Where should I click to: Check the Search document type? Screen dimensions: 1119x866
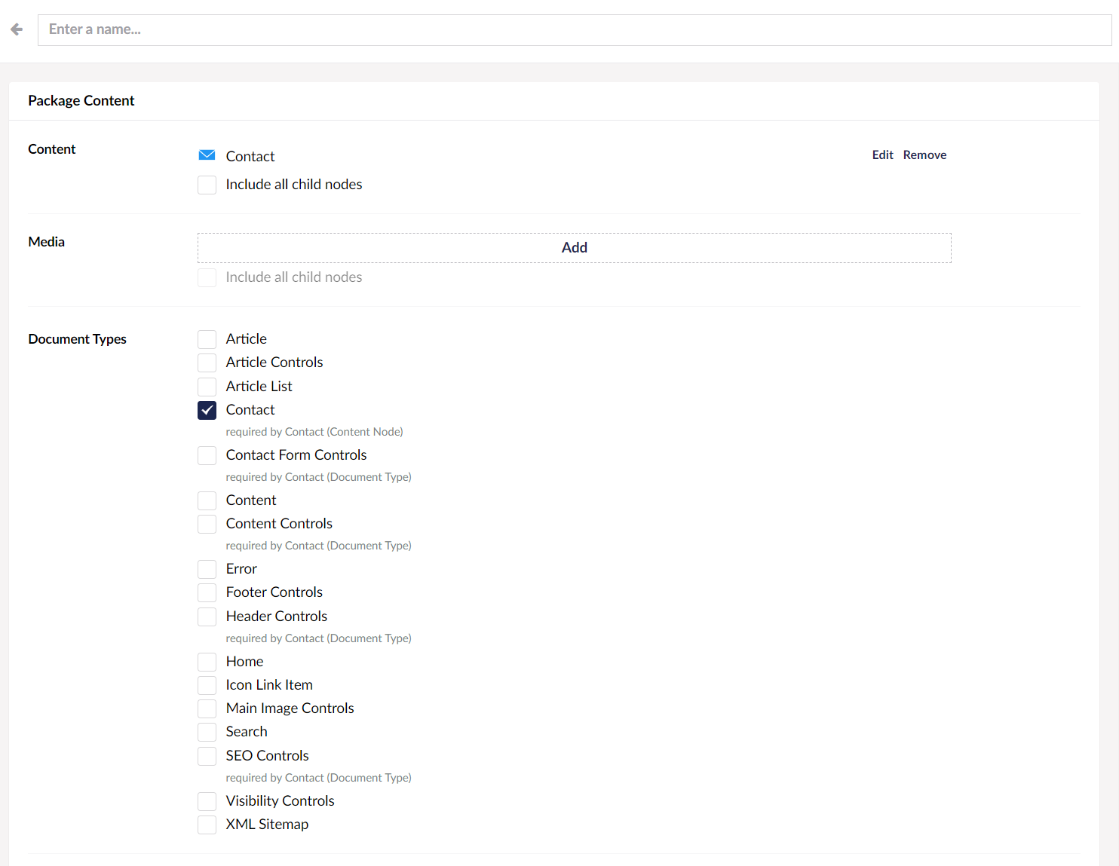(x=207, y=732)
